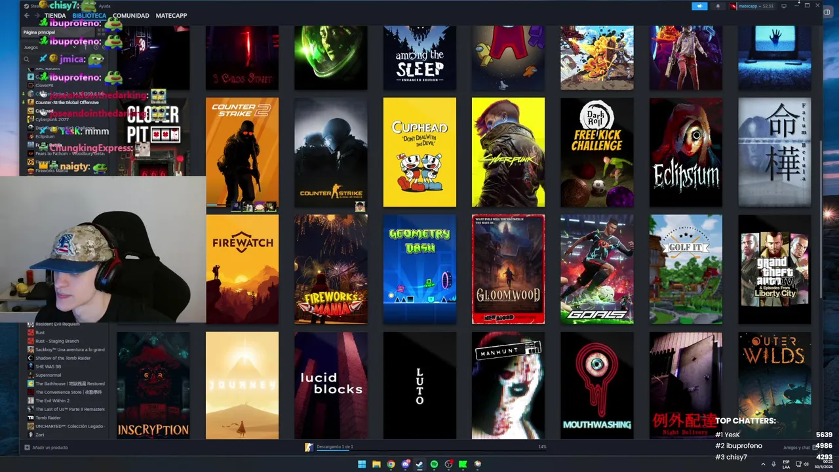Select The Bathhouse Restored entry
839x472 pixels.
[66, 383]
